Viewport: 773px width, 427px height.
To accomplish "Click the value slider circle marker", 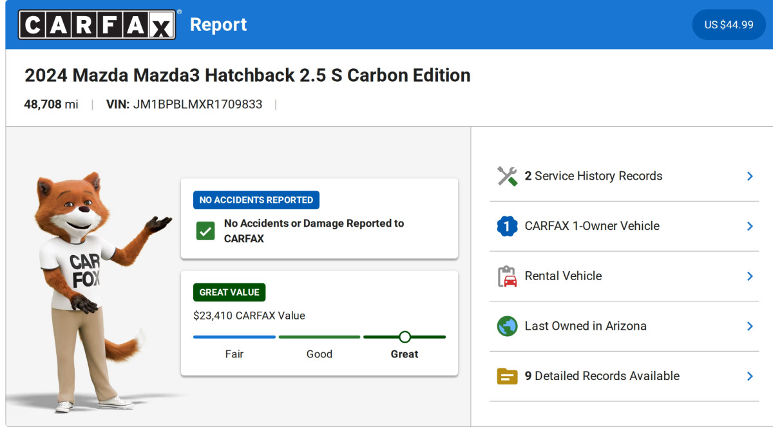I will coord(405,337).
